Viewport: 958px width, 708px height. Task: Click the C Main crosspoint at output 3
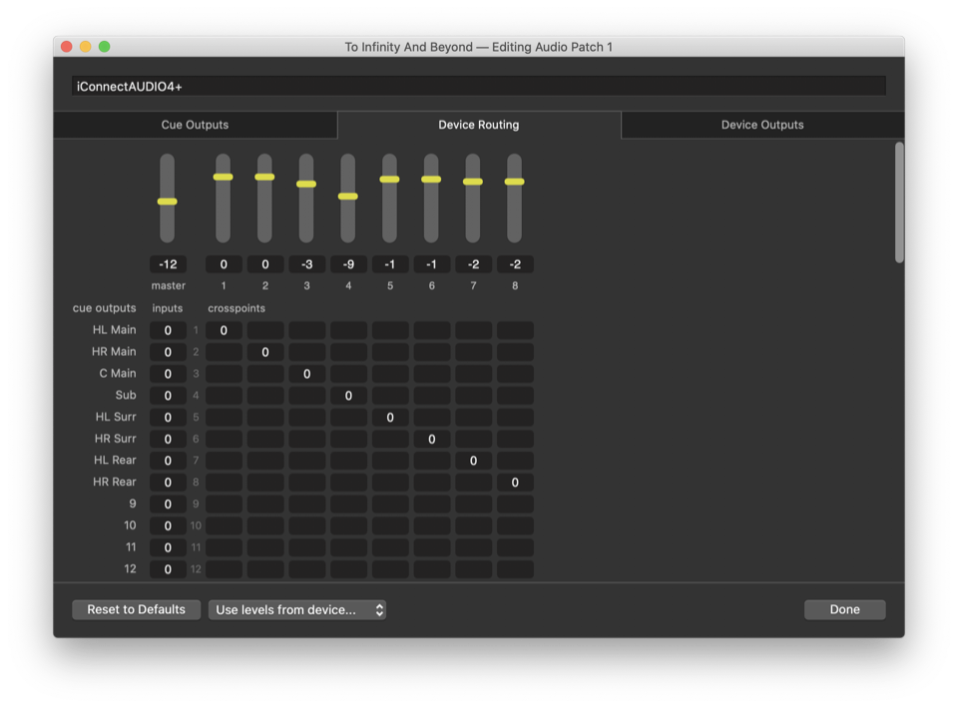(x=306, y=374)
